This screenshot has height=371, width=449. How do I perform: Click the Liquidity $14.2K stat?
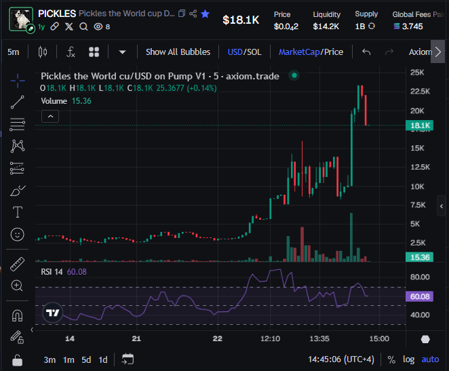click(326, 20)
